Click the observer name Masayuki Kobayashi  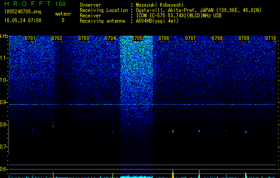coord(160,5)
